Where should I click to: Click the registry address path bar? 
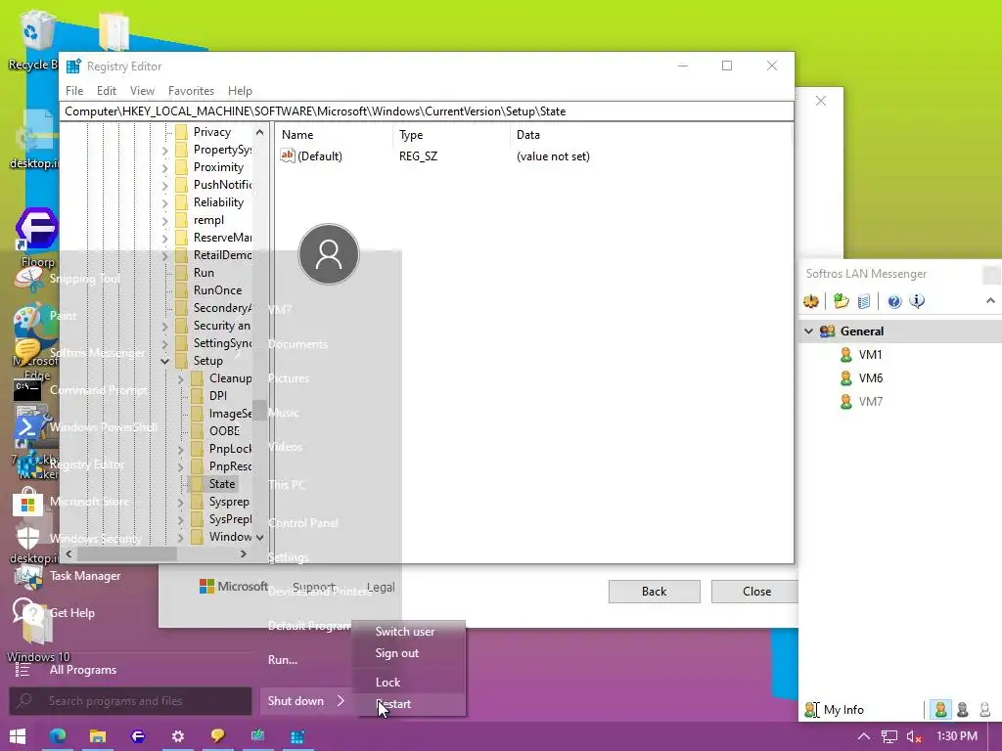[427, 111]
